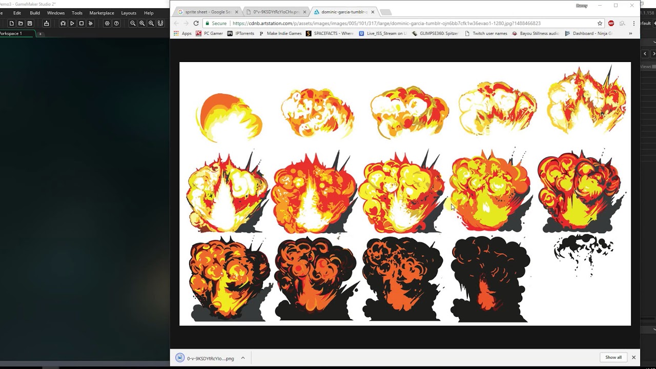Click Show all downloads button
Screen dimensions: 656x369
(x=613, y=357)
